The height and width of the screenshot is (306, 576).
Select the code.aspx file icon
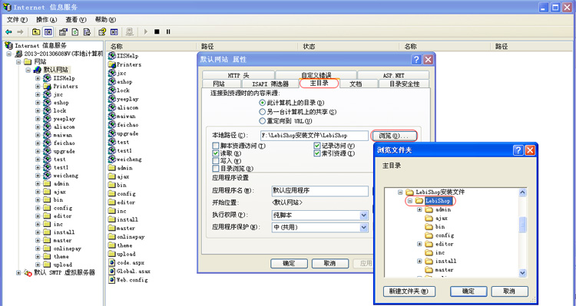click(x=112, y=263)
